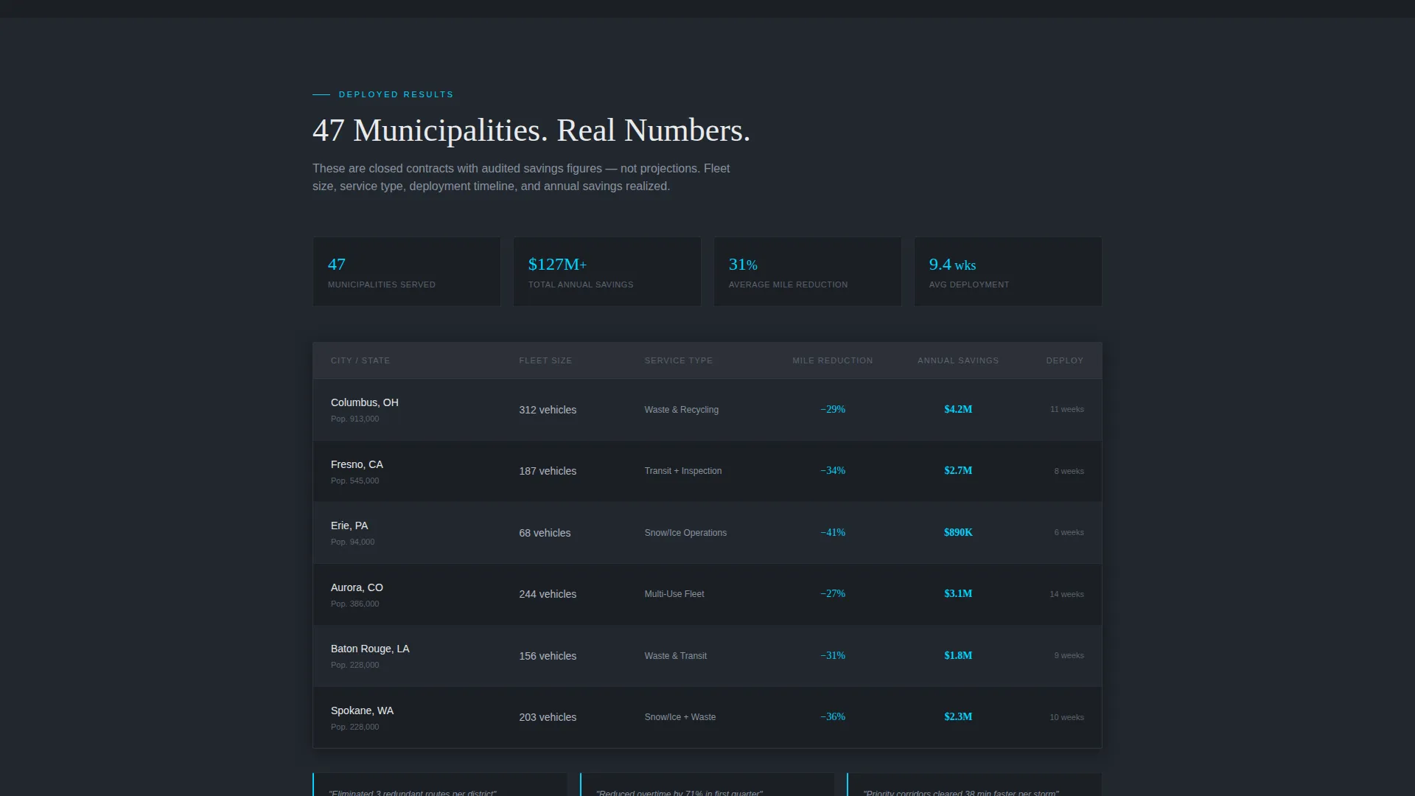Click the '−27%' mile reduction value

coord(833,593)
